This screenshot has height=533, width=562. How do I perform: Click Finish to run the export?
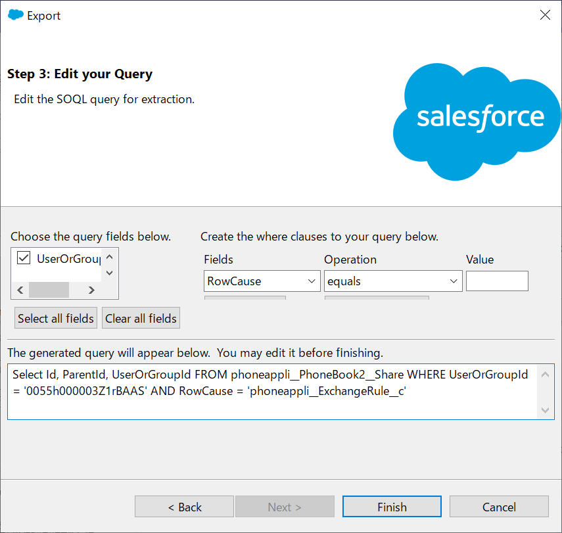392,507
